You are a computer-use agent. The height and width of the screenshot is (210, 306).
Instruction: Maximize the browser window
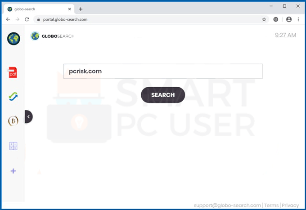click(x=284, y=6)
